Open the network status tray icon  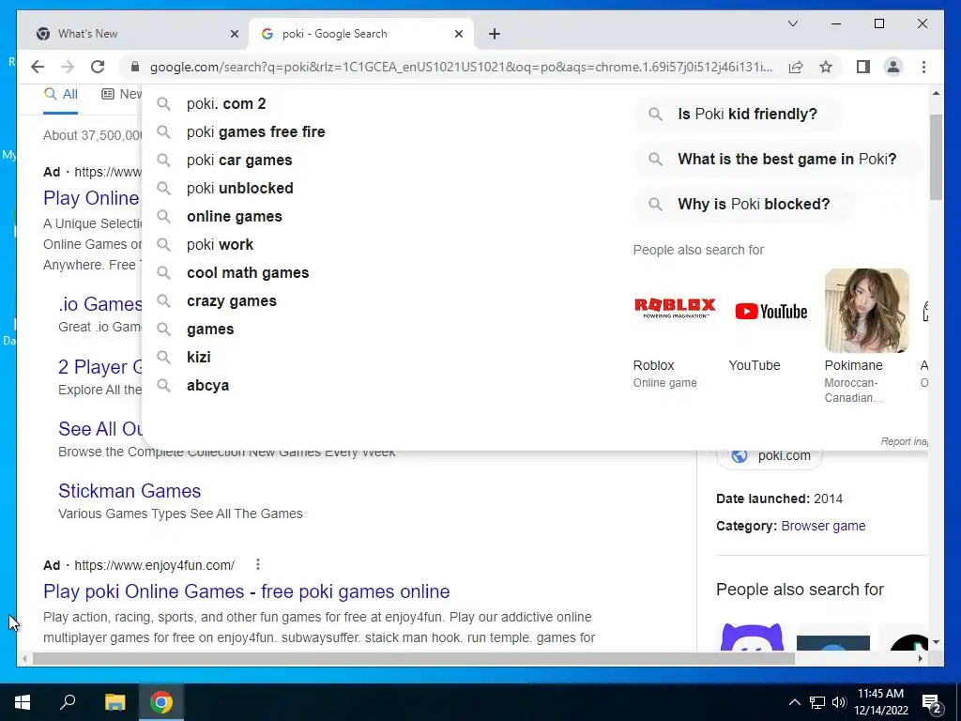click(817, 702)
